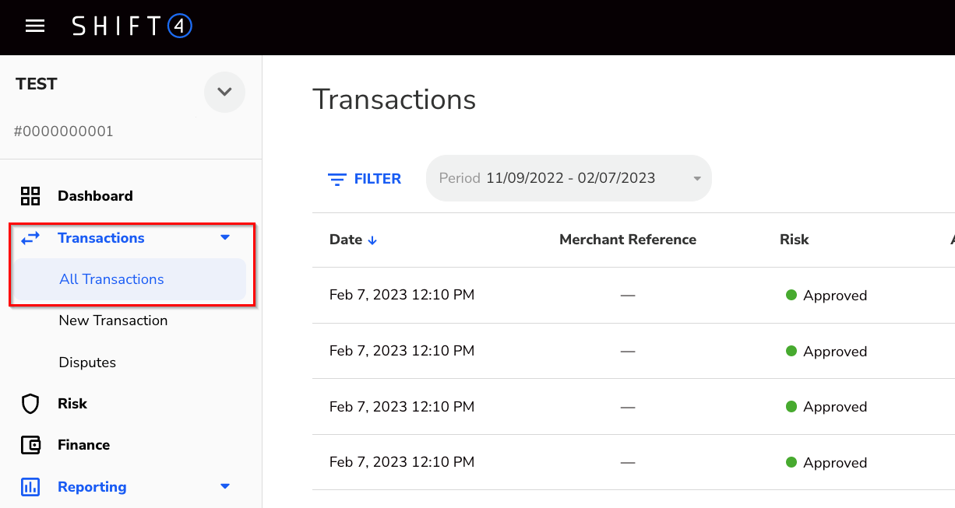Click the Transactions arrows icon
This screenshot has width=955, height=508.
(x=30, y=237)
